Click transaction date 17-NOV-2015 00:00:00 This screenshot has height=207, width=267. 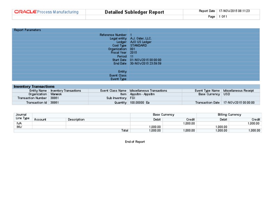239,102
